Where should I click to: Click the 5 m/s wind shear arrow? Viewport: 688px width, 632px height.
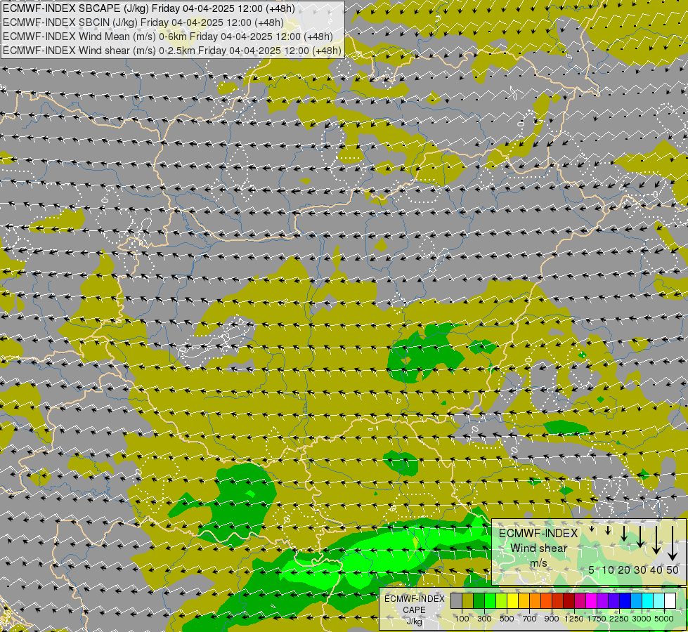coord(592,529)
